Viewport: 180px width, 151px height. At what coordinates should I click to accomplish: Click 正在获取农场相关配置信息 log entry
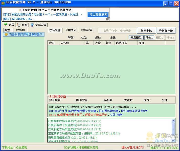pos(84,133)
